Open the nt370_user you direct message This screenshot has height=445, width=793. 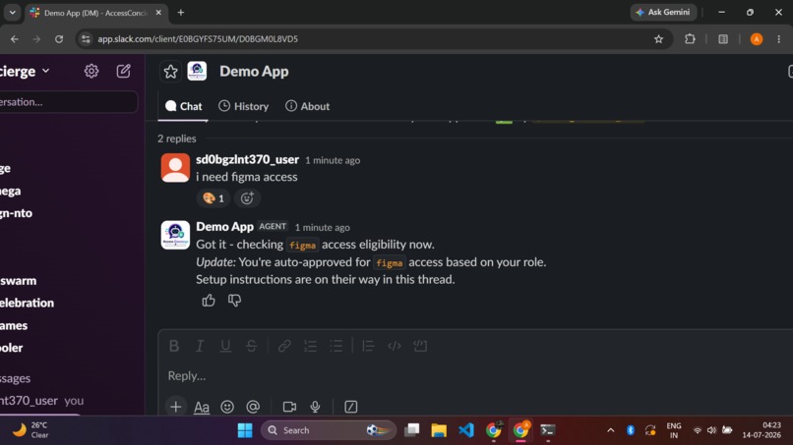click(x=41, y=401)
